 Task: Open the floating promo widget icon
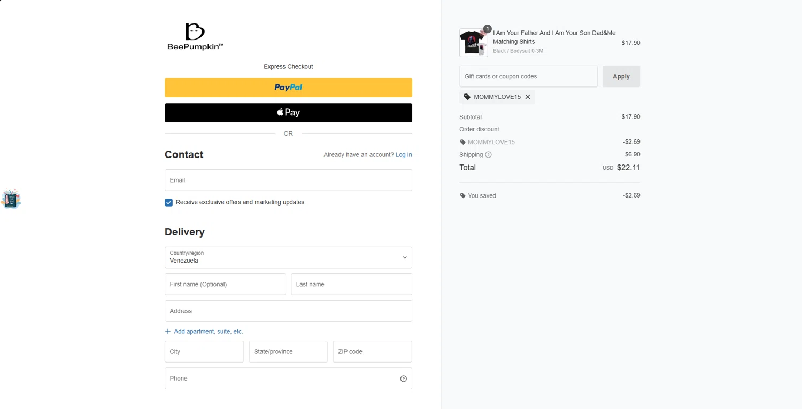11,199
